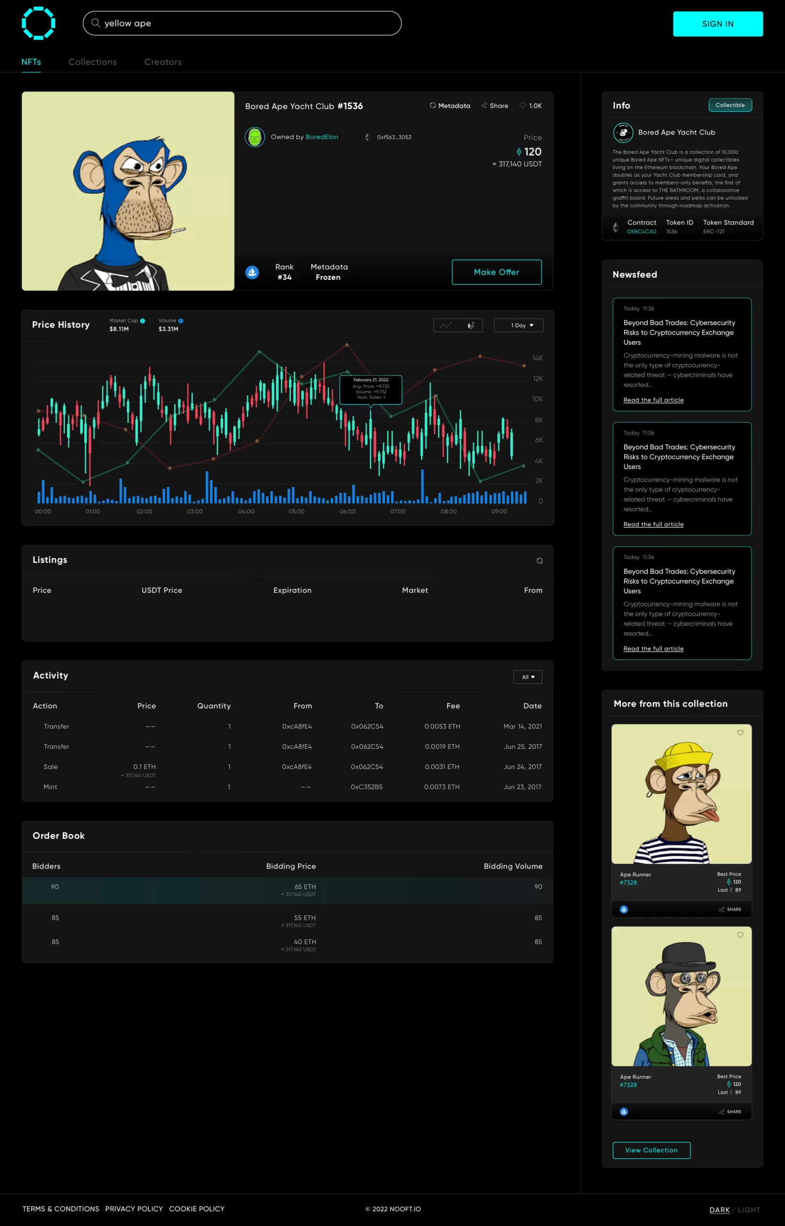Open the yellow hat Ape Runner thumbnail
The image size is (785, 1226).
click(x=681, y=794)
